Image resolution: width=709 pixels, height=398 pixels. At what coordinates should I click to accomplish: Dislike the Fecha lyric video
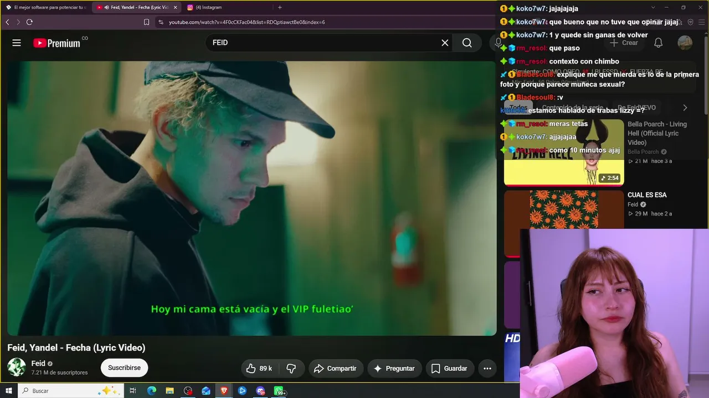click(x=291, y=368)
